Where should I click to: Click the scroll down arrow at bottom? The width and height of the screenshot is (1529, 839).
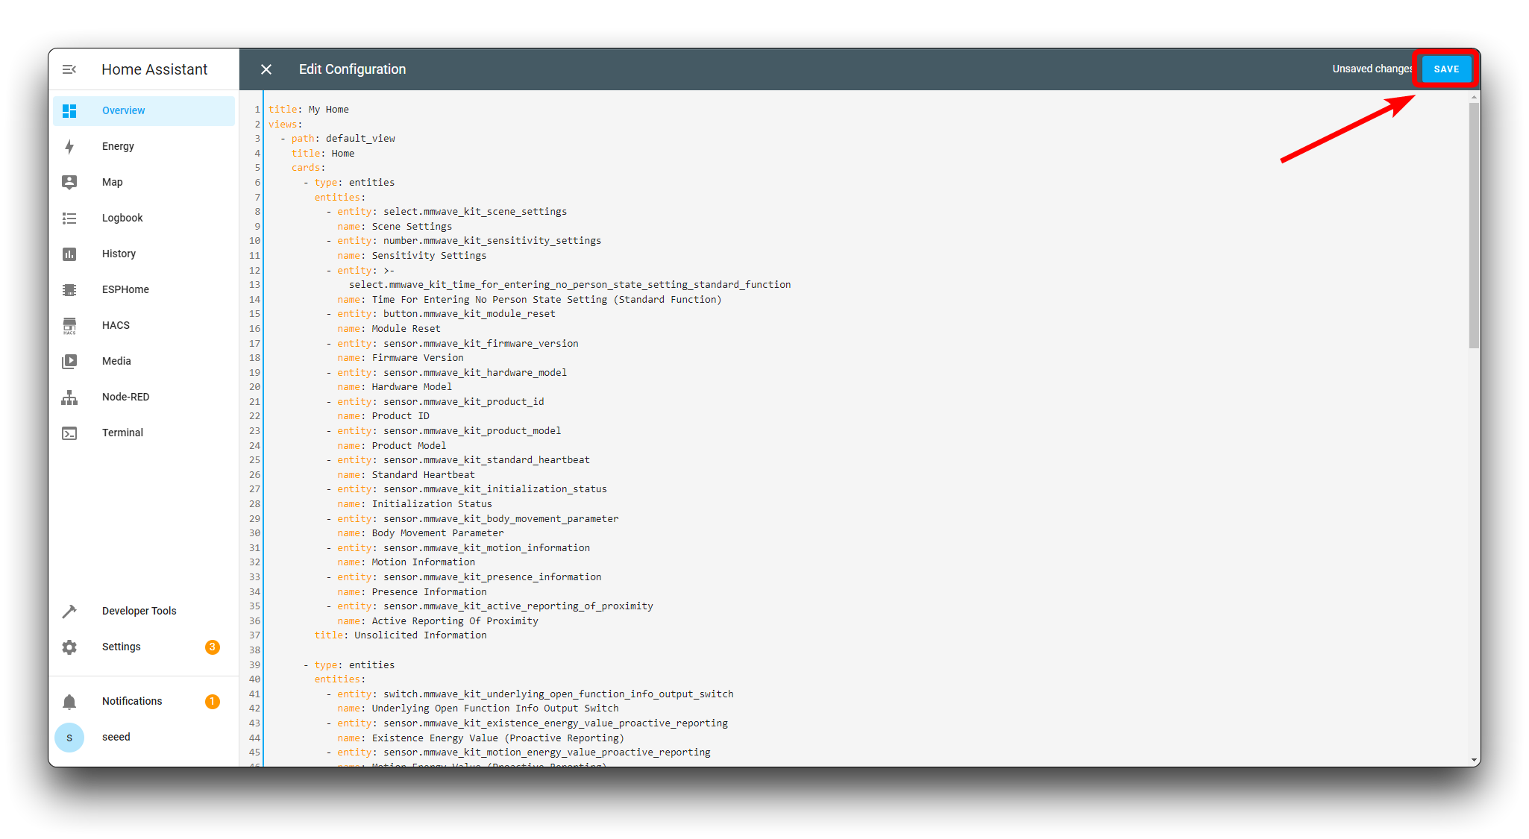[x=1473, y=760]
